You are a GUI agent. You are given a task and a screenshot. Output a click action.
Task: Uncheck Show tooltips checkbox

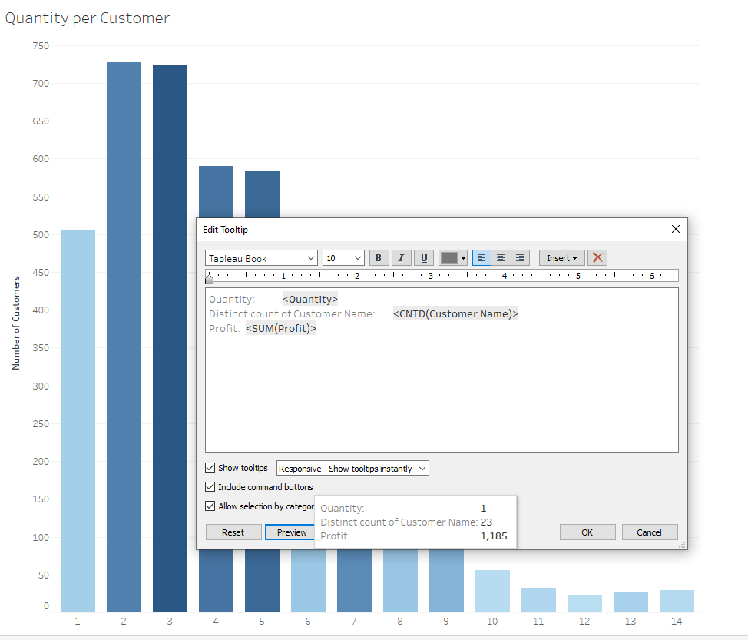tap(210, 468)
